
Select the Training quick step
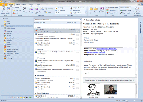point(59,8)
